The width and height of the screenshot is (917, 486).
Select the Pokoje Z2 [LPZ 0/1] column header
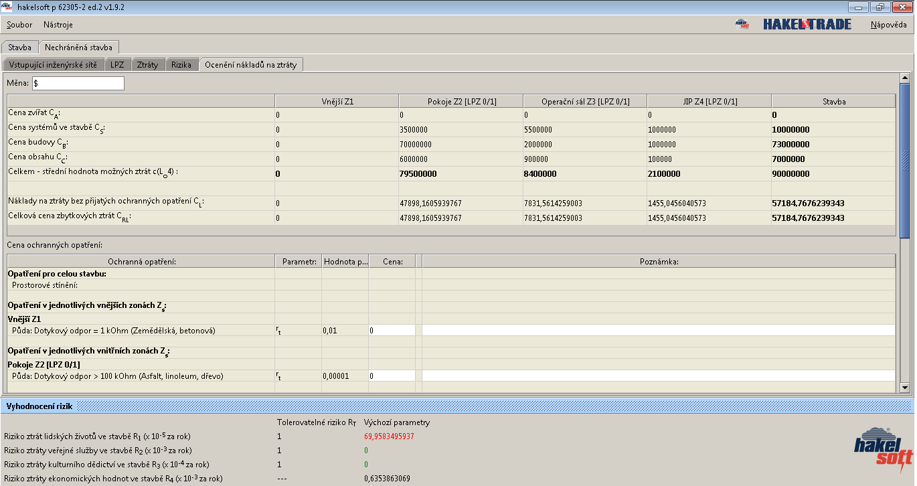(x=461, y=101)
